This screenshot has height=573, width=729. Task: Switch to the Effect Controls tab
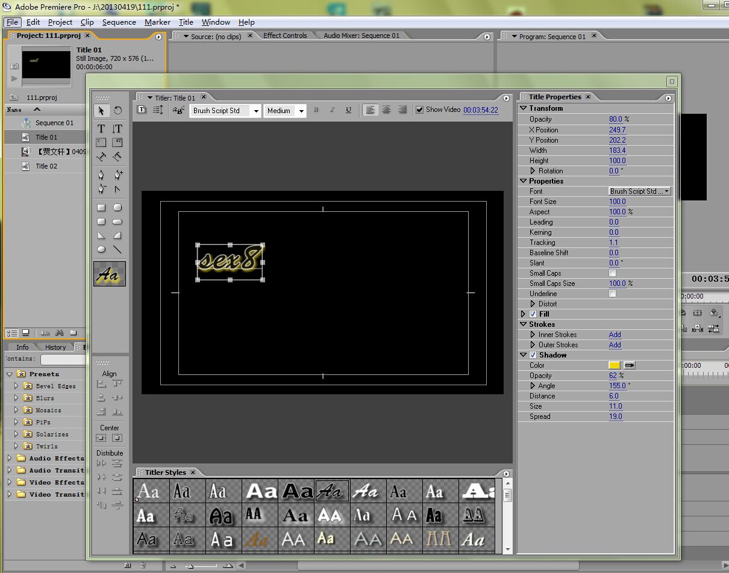285,36
